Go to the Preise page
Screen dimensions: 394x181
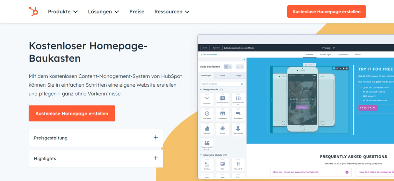click(137, 12)
